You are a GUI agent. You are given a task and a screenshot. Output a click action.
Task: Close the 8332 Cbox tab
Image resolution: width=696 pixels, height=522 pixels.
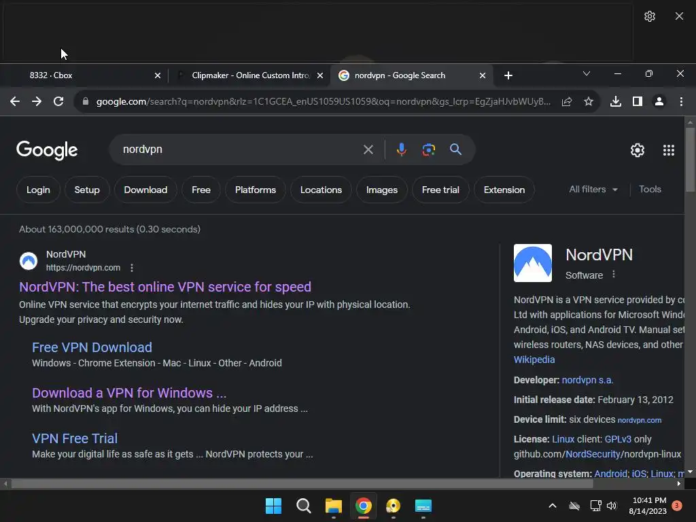click(157, 75)
